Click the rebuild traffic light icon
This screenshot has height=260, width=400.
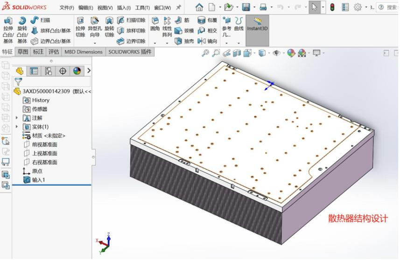click(332, 7)
